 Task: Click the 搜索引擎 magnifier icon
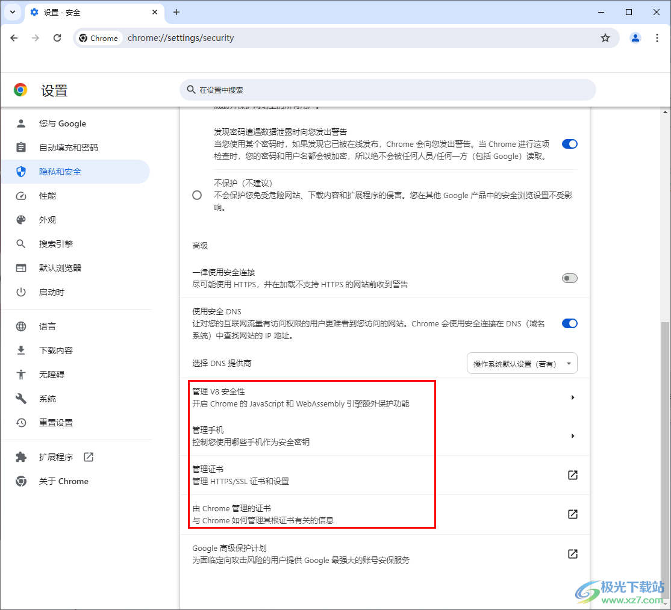pos(21,244)
